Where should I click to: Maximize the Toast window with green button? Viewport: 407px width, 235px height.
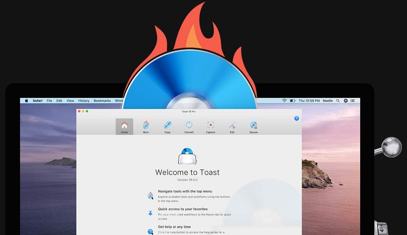pyautogui.click(x=87, y=111)
